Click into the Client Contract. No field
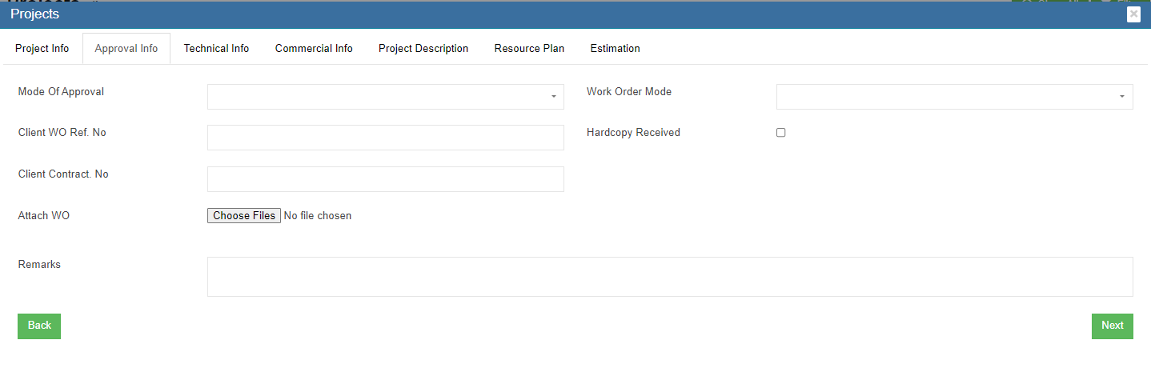Viewport: 1151px width, 372px height. (x=385, y=179)
